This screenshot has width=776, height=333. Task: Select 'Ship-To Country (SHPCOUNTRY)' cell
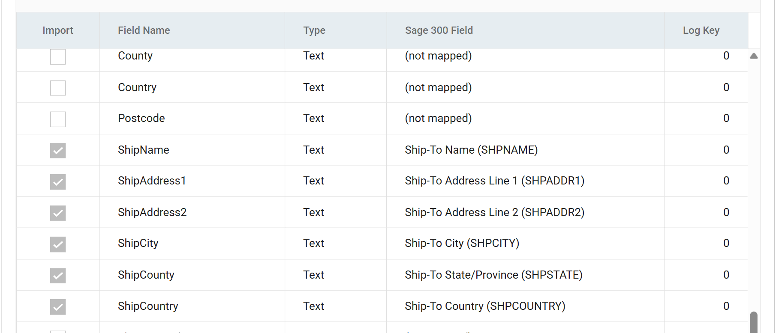point(526,306)
